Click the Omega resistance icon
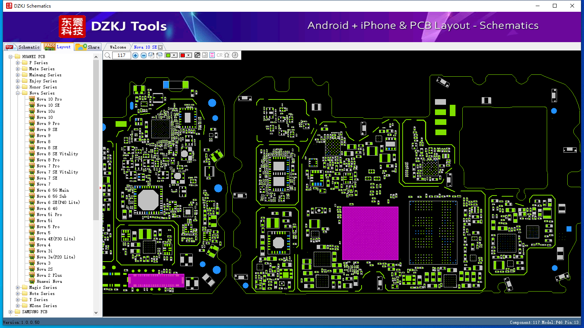This screenshot has width=584, height=328. (x=227, y=55)
